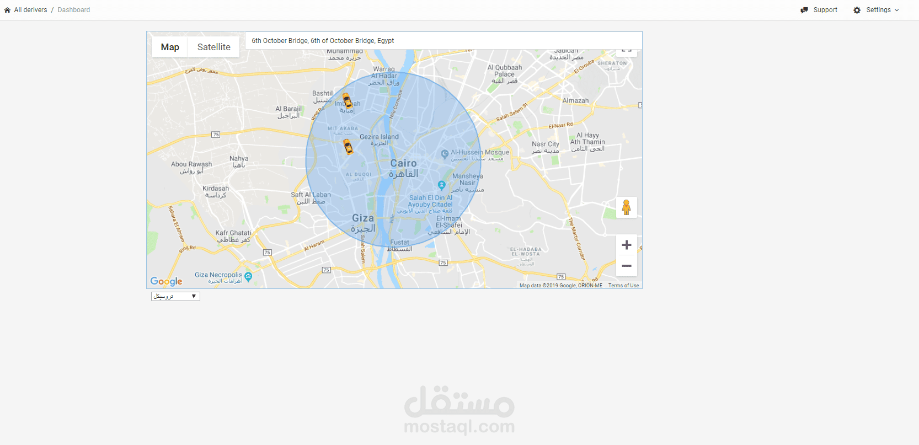Click the Saft Al Laban label

pyautogui.click(x=311, y=198)
